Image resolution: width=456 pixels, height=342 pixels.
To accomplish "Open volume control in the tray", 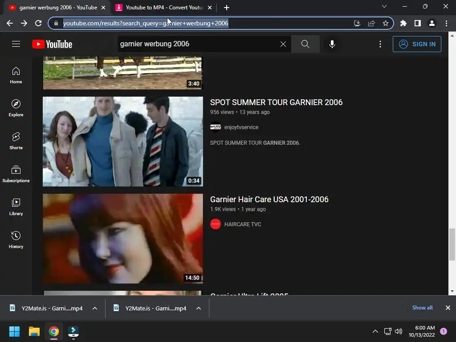I will coord(399,331).
